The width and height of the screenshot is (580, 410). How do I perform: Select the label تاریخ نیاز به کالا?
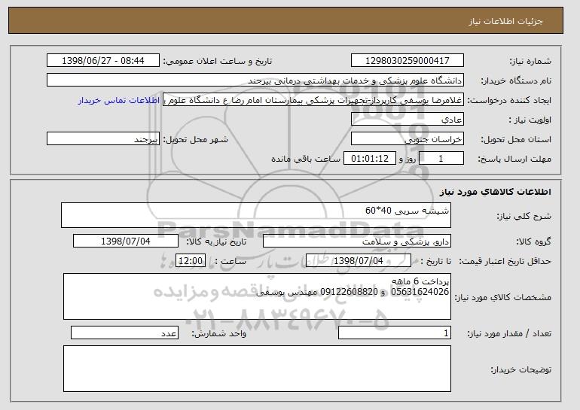216,242
